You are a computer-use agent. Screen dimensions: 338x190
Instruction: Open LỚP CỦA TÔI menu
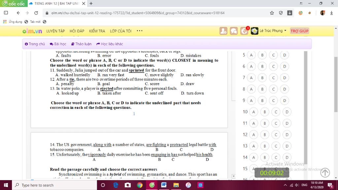[120, 31]
